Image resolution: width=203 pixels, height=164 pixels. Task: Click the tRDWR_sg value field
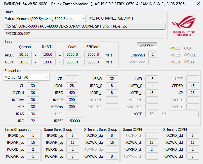point(73,142)
